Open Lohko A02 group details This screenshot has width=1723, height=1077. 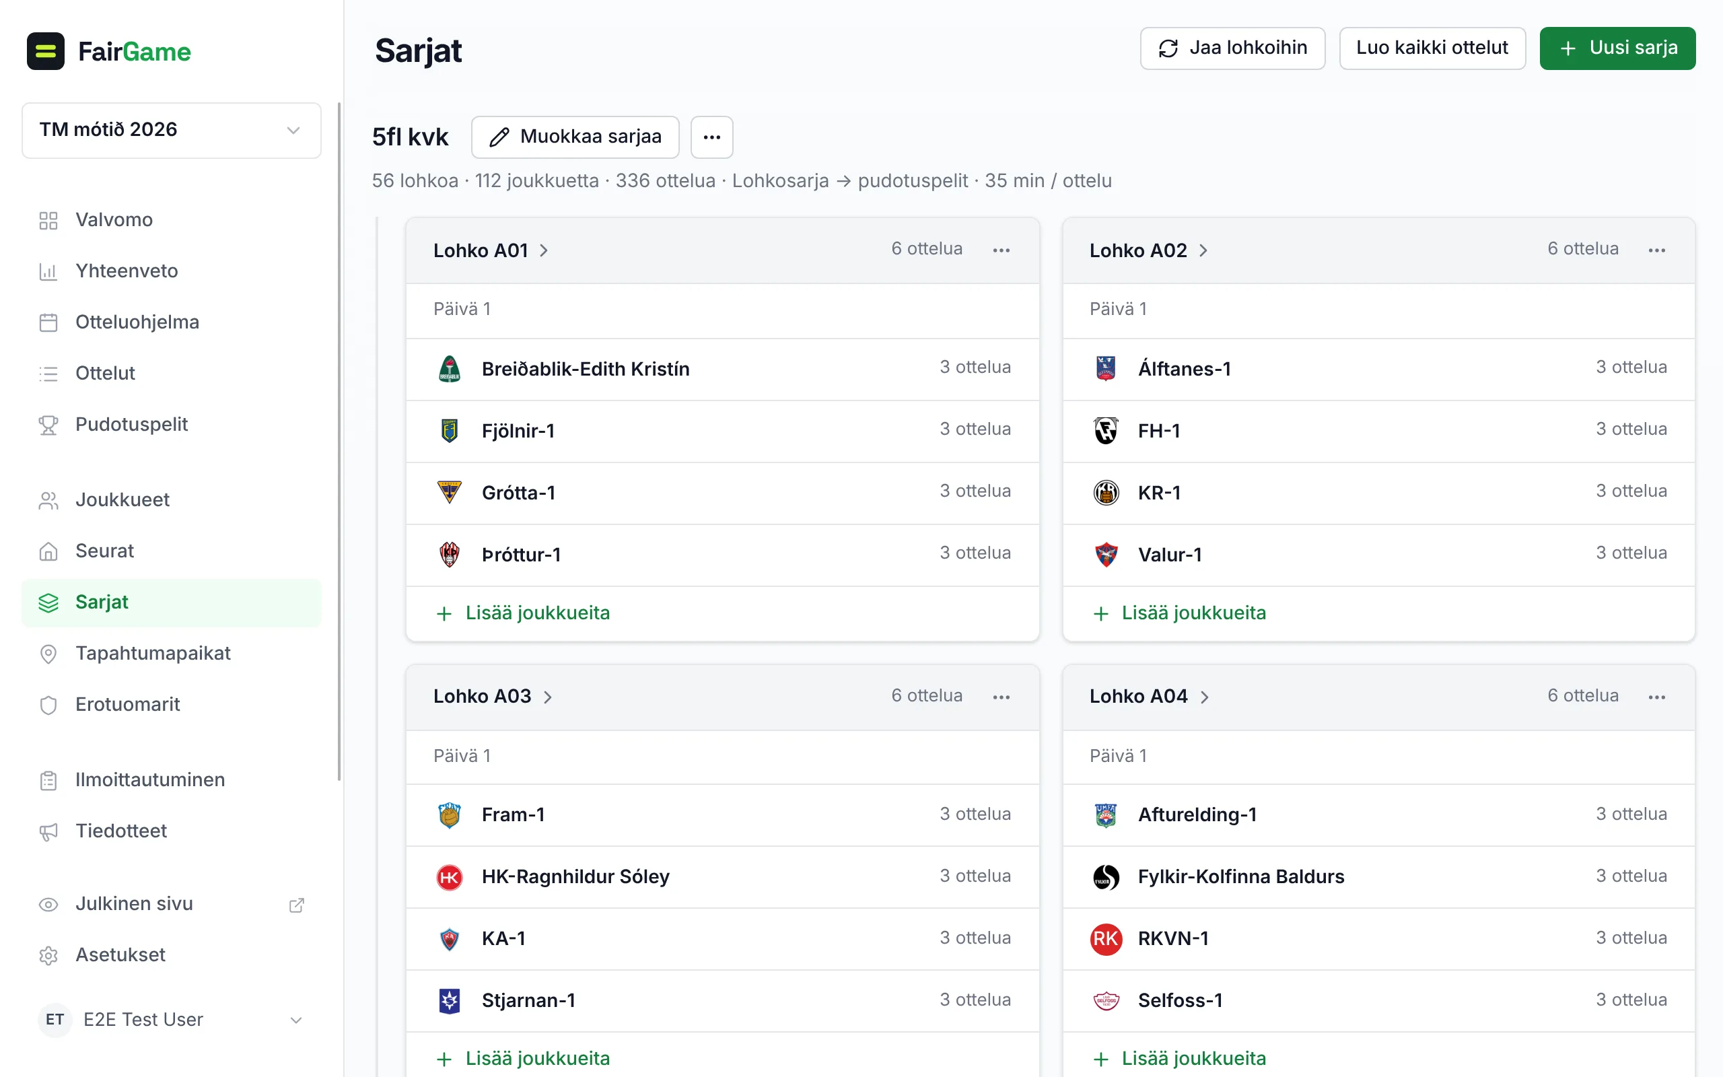1148,250
